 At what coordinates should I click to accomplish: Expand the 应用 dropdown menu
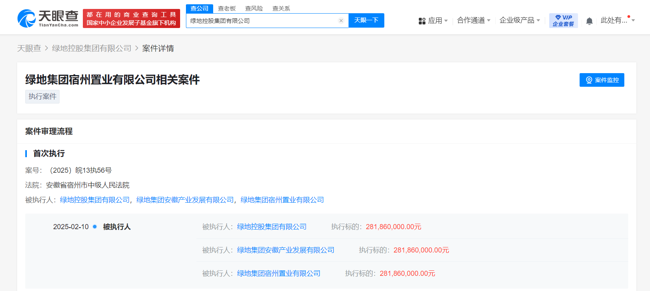[x=438, y=21]
